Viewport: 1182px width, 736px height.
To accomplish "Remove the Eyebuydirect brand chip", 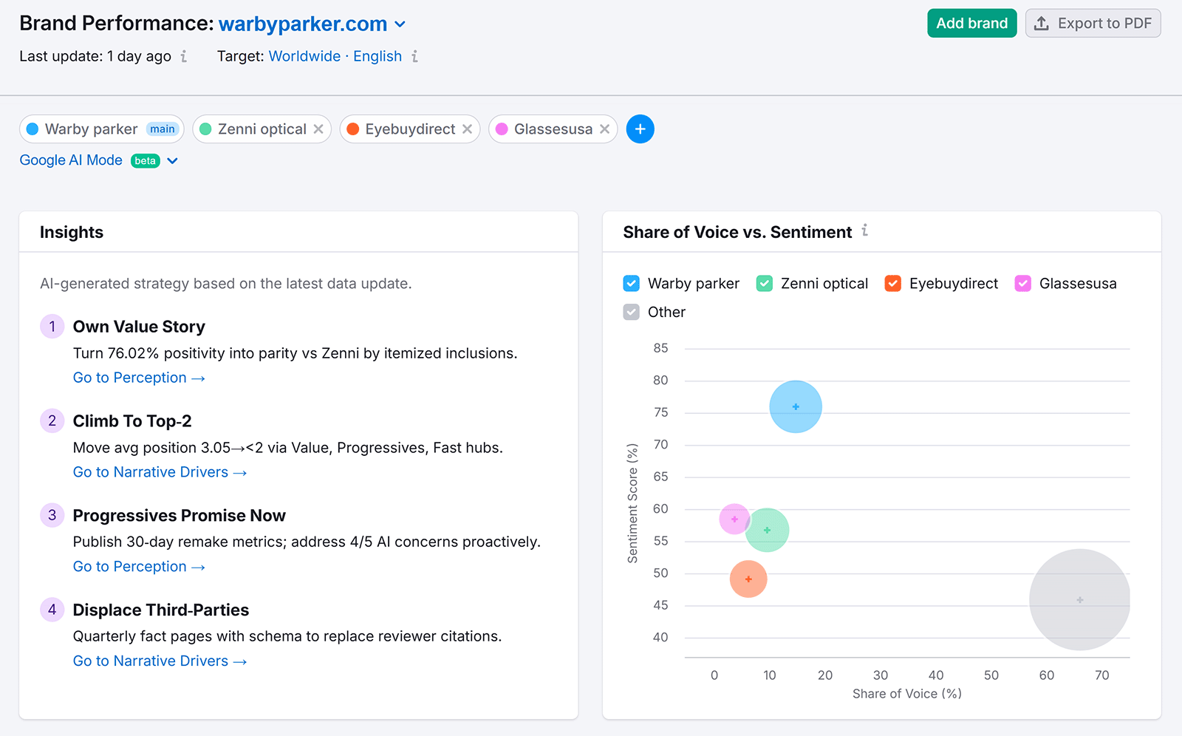I will pyautogui.click(x=467, y=129).
